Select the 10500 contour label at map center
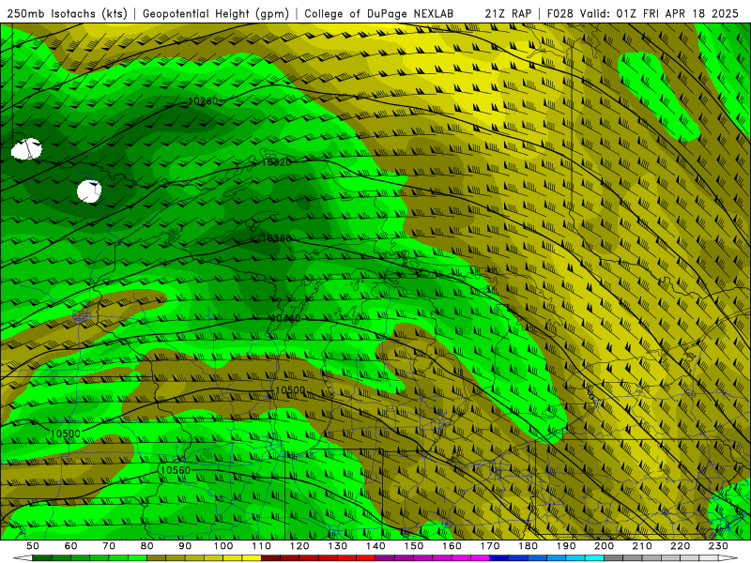Viewport: 751px width, 563px height. click(290, 390)
